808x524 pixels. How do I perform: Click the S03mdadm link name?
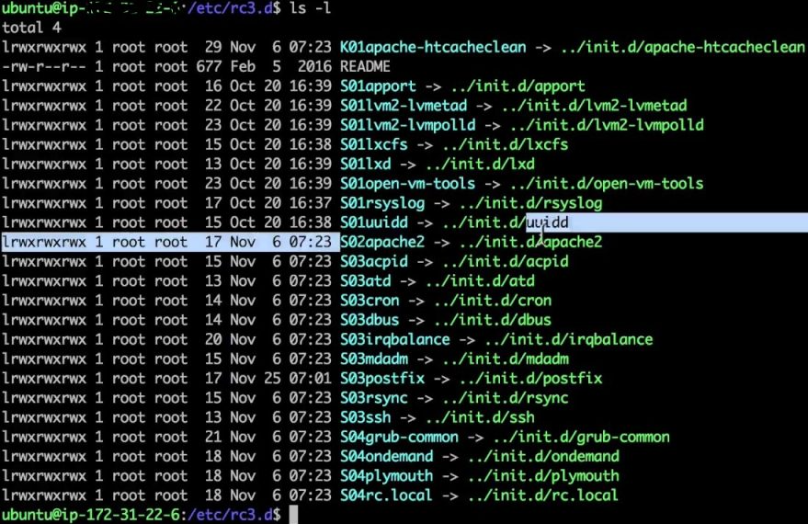click(373, 359)
